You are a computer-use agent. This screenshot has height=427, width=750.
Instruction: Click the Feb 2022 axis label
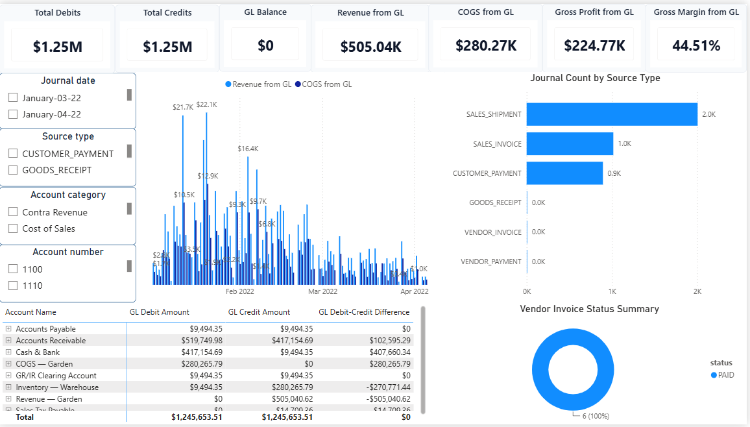pyautogui.click(x=239, y=291)
